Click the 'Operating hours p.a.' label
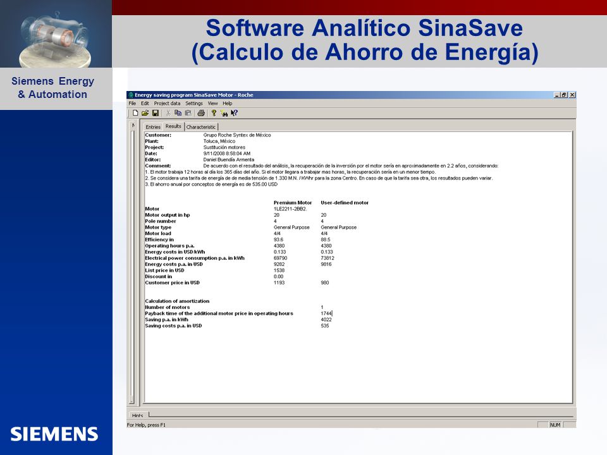607x455 pixels. (x=169, y=246)
